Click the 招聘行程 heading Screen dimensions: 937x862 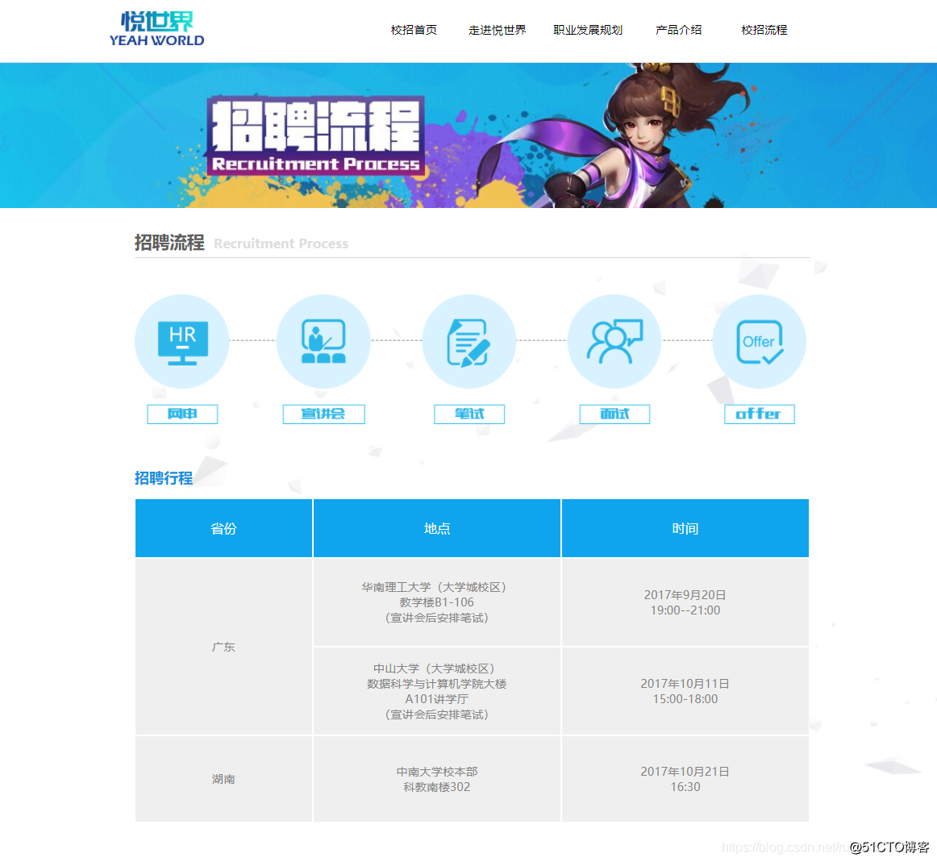[164, 478]
